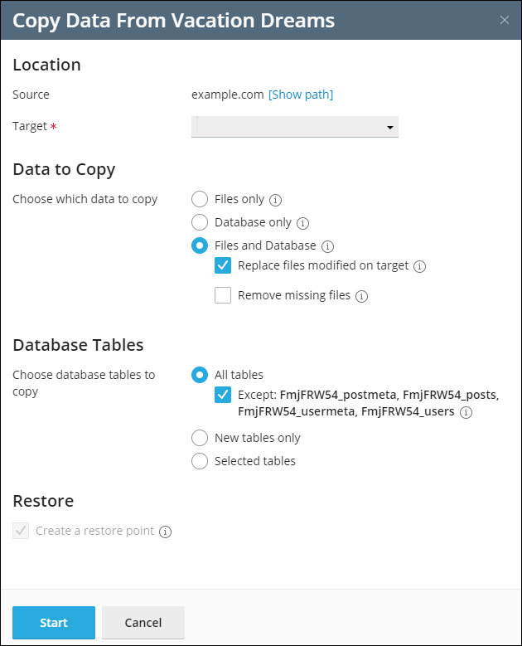Show help for Remove missing files

(x=361, y=296)
